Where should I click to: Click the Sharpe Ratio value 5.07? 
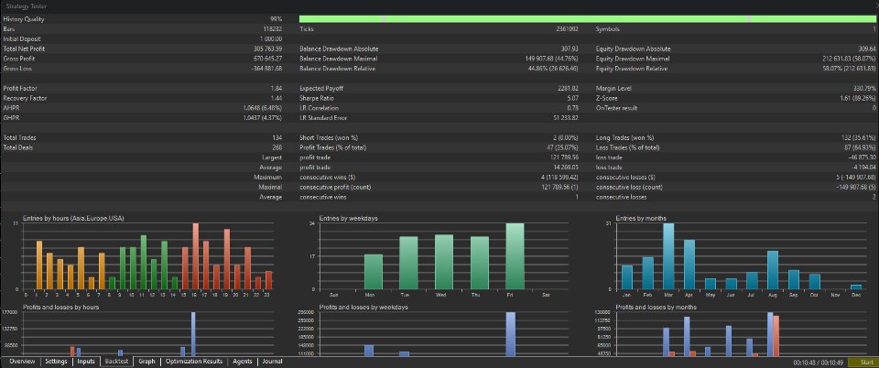[573, 99]
